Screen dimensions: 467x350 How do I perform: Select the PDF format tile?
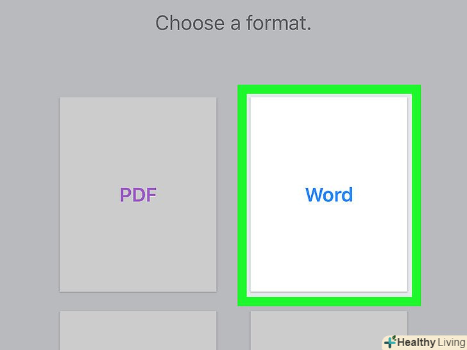[x=138, y=194]
